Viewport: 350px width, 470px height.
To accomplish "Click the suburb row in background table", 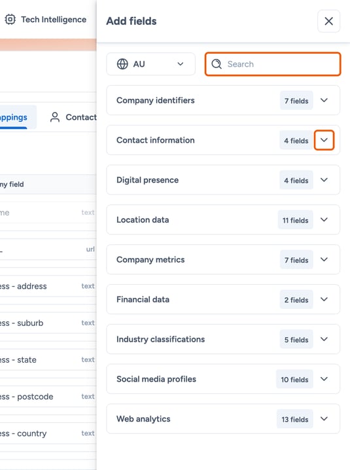I will [x=47, y=323].
